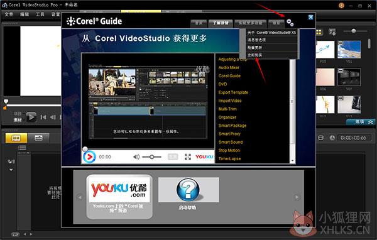Open the Import Video tutorial link

[230, 101]
